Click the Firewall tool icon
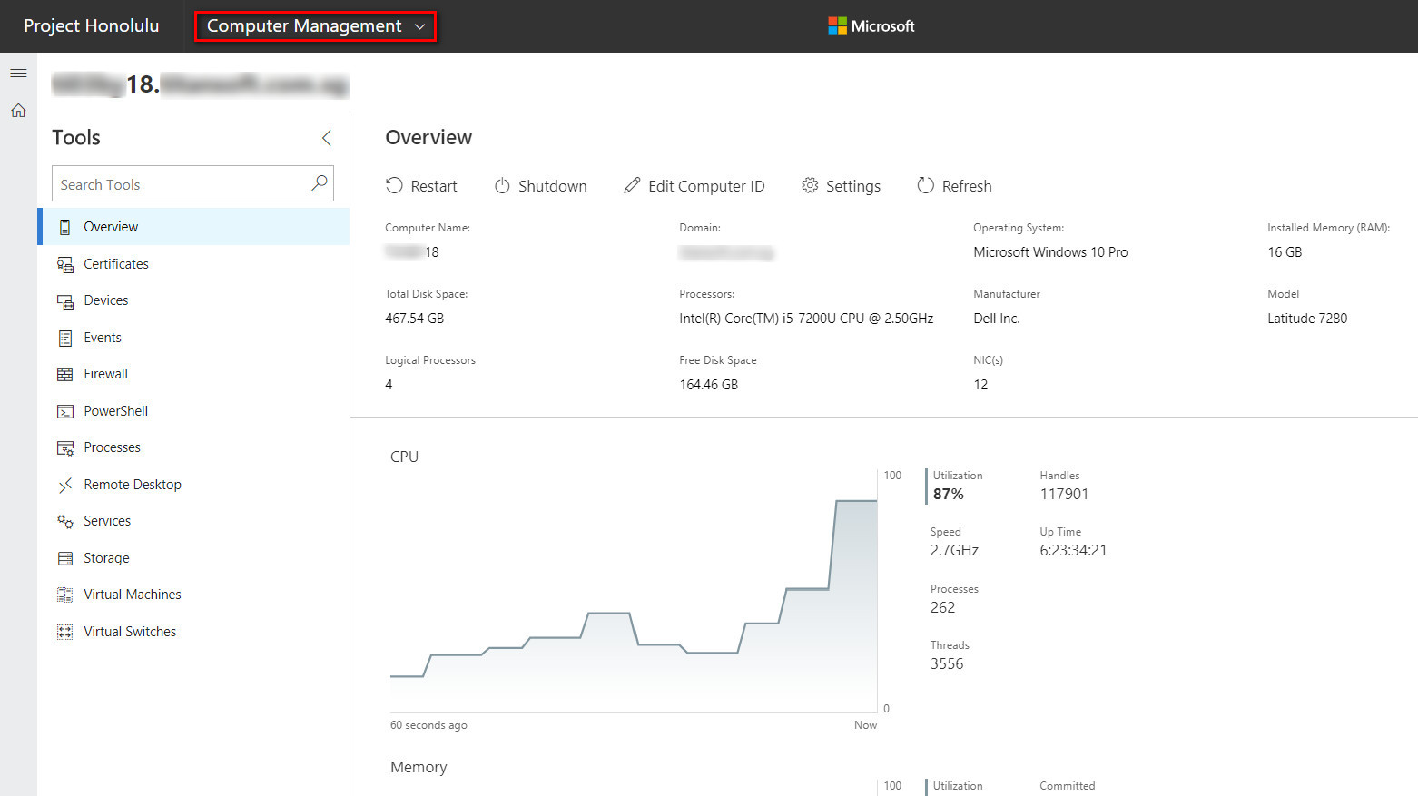This screenshot has height=796, width=1418. click(65, 374)
